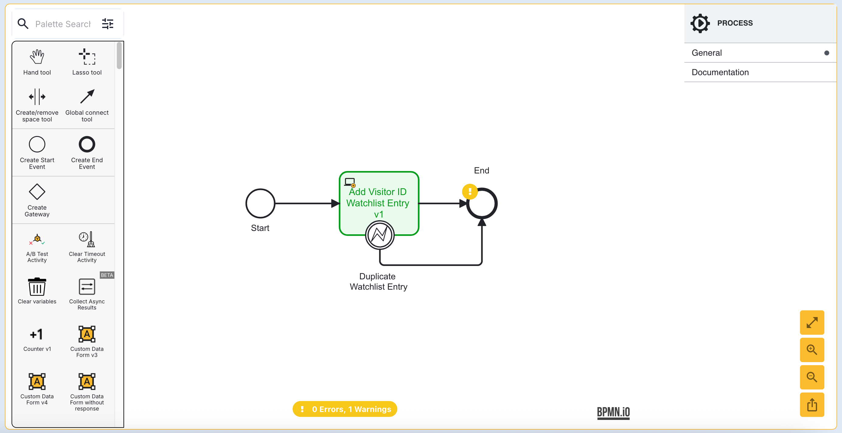Viewport: 842px width, 433px height.
Task: Click Create Start Event in palette
Action: (x=37, y=152)
